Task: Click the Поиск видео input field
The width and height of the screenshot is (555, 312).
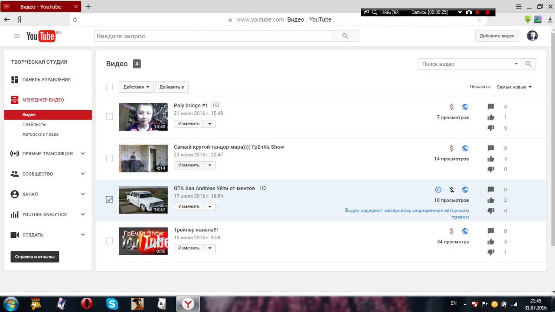Action: 464,64
